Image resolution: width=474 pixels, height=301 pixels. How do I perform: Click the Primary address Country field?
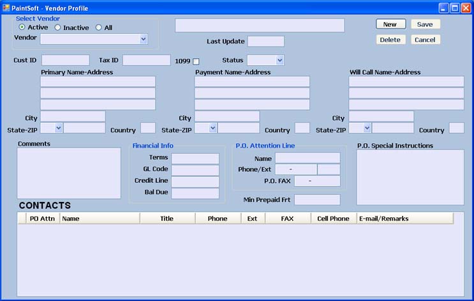pos(148,128)
